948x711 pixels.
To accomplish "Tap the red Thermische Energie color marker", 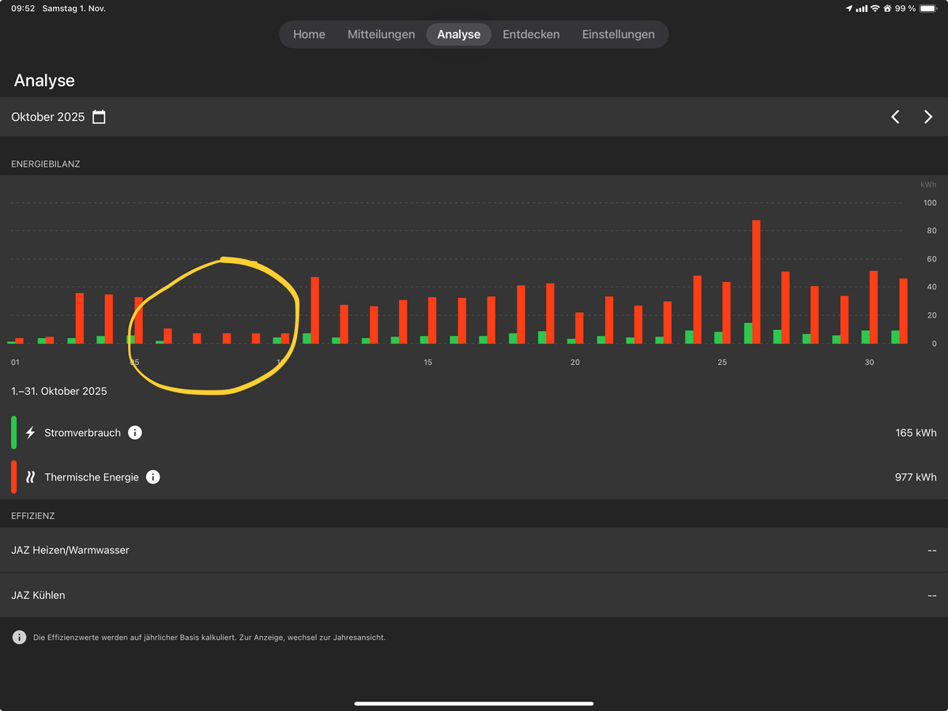I will 13,477.
